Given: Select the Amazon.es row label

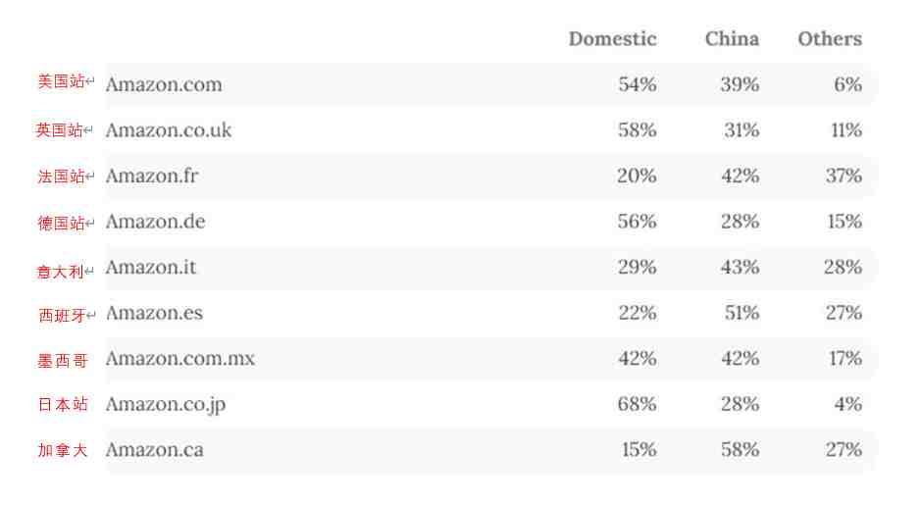Looking at the screenshot, I should pos(154,313).
